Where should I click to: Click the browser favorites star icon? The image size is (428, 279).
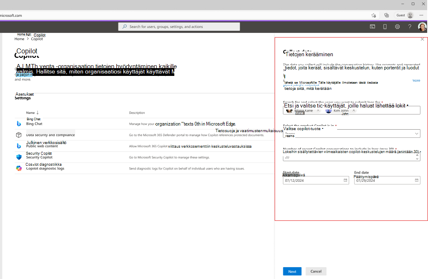(x=374, y=15)
